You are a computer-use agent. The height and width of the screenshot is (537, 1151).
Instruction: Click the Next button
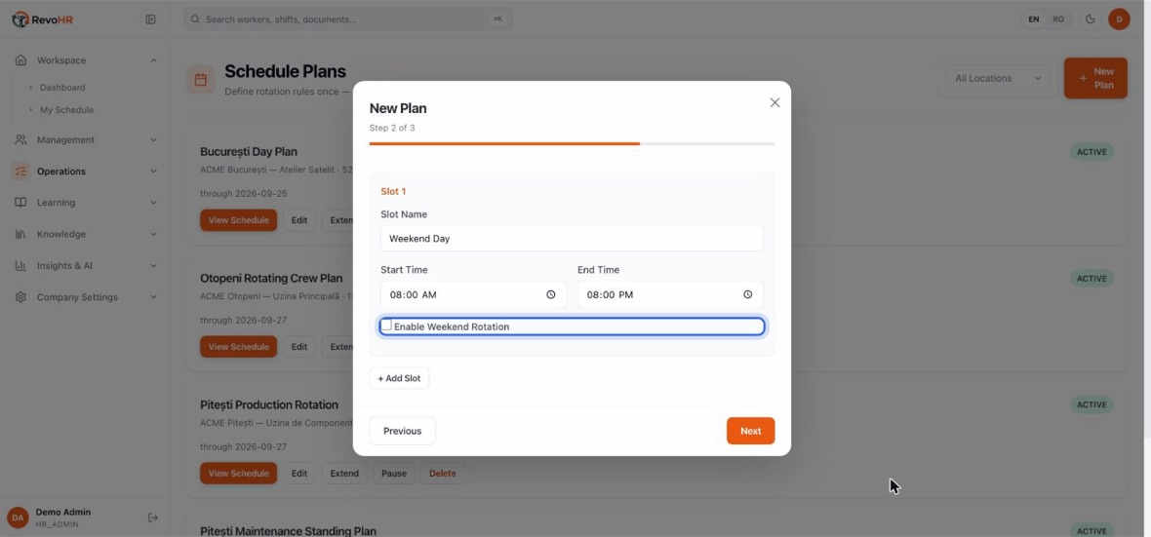point(750,431)
